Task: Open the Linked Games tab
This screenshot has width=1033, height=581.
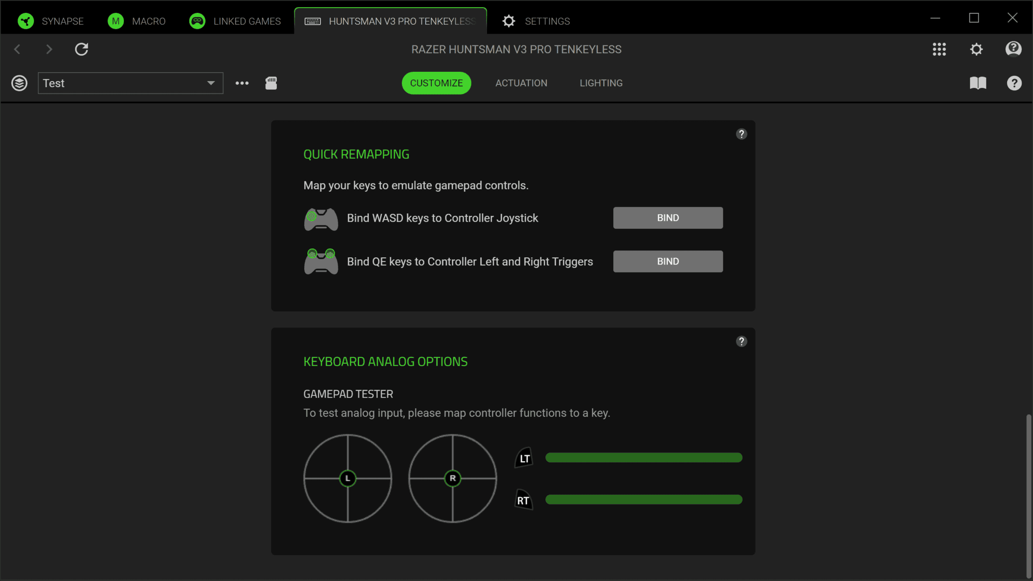Action: (235, 21)
